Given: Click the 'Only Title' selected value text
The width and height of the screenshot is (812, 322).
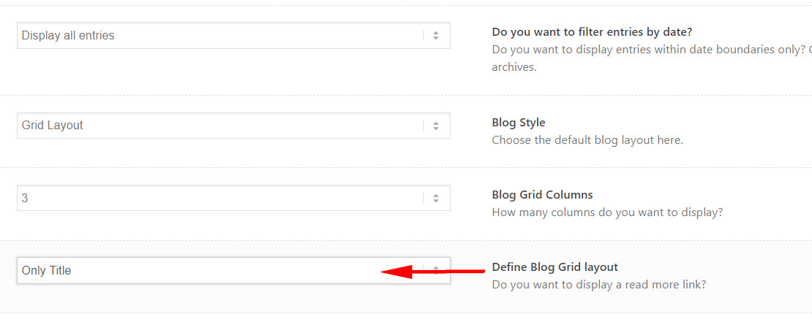Looking at the screenshot, I should pos(46,270).
